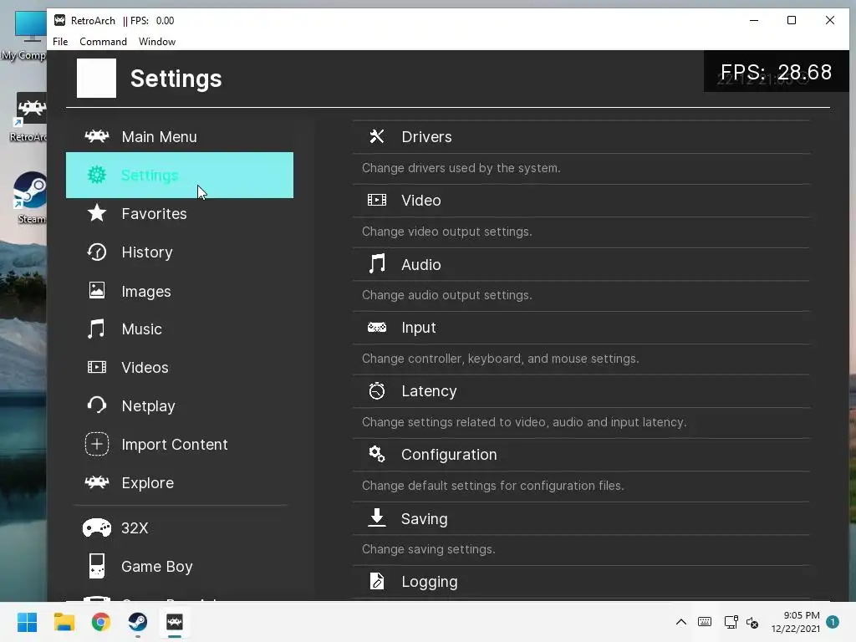Open the Game Boy playlist label

click(156, 567)
